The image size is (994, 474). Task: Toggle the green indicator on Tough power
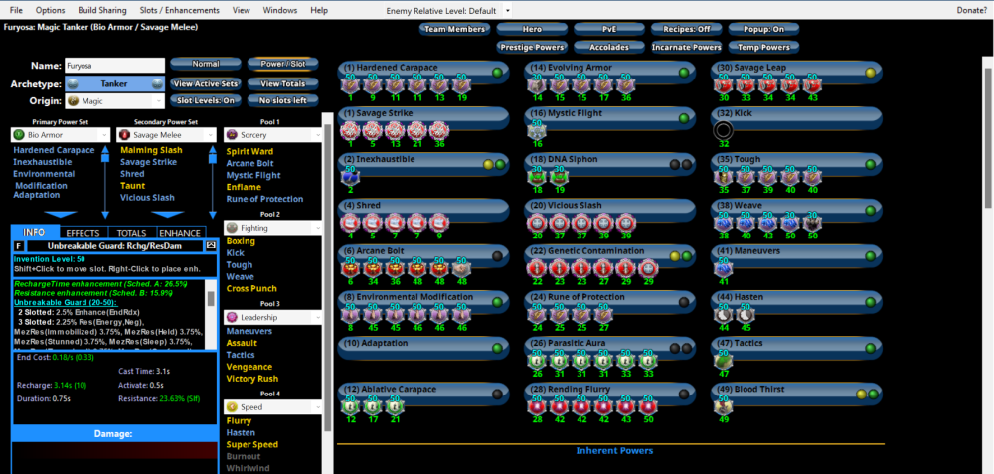tap(871, 163)
